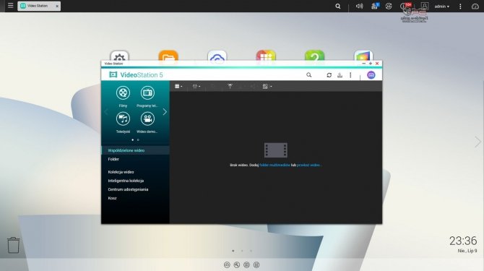484x271 pixels.
Task: Open Centrum udostępniania in sidebar
Action: pyautogui.click(x=136, y=189)
